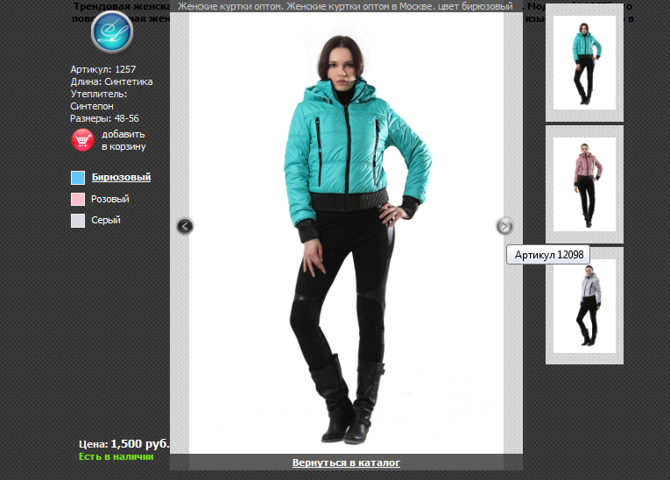Click the turquoise color swatch
The width and height of the screenshot is (670, 480).
78,178
